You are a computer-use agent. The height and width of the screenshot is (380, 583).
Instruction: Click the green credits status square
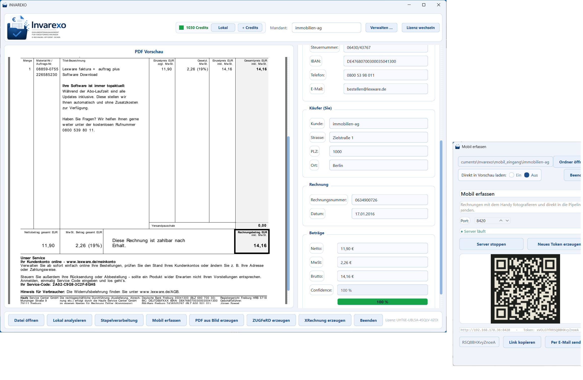click(181, 28)
